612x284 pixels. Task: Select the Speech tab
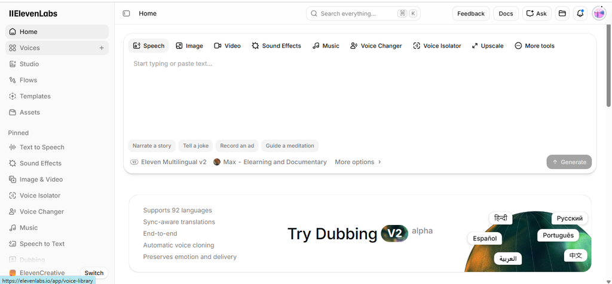[x=149, y=46]
